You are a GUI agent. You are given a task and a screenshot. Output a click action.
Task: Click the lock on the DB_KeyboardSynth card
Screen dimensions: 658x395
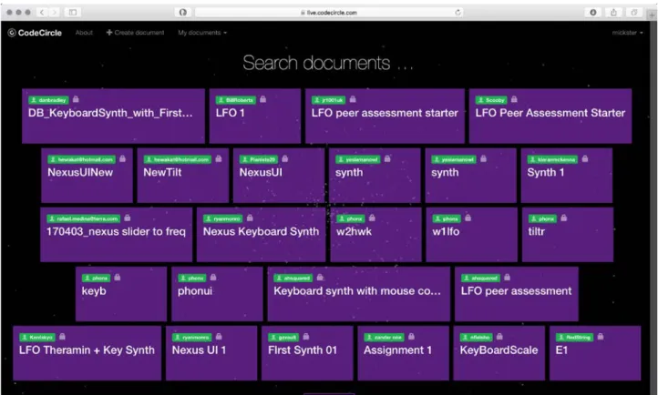(x=76, y=99)
